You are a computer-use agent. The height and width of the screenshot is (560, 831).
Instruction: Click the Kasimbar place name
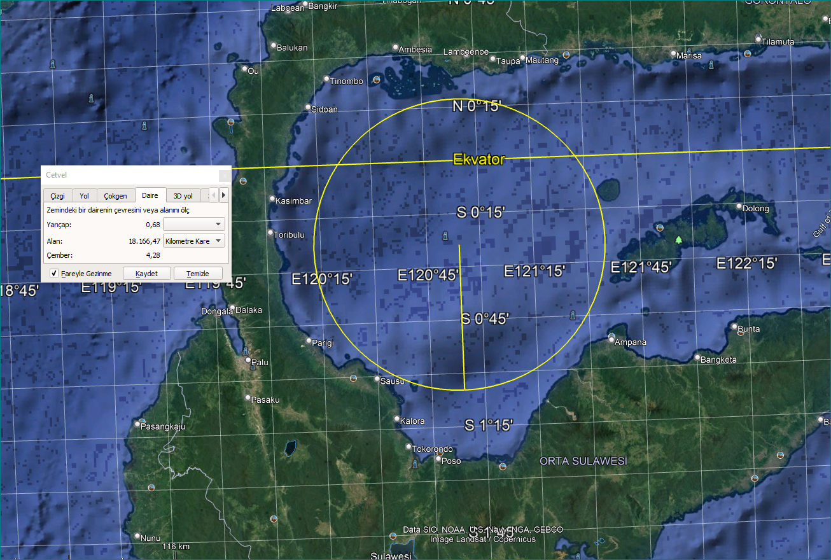(293, 200)
